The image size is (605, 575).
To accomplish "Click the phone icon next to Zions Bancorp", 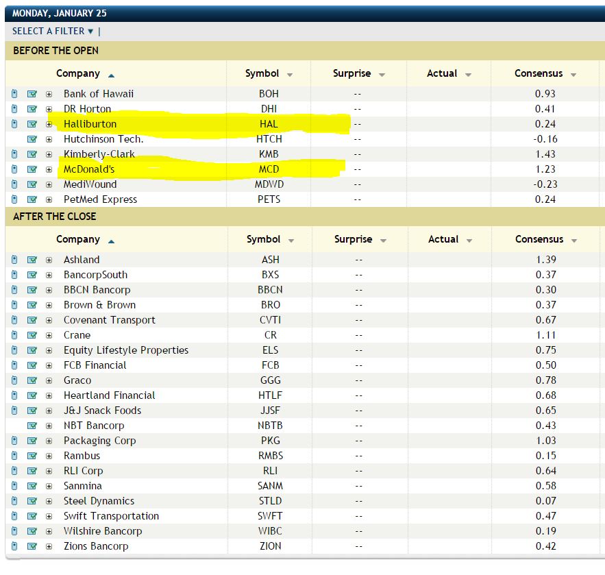I will coord(14,546).
